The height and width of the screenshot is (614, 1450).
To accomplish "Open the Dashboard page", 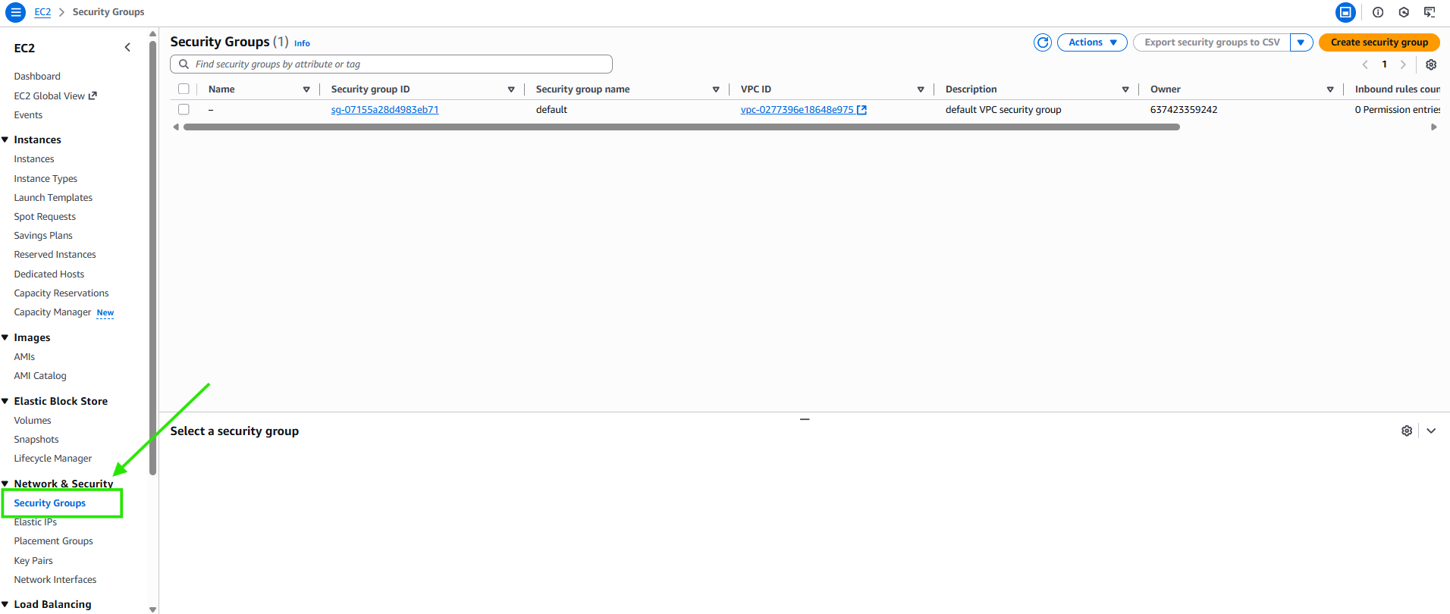I will point(37,77).
